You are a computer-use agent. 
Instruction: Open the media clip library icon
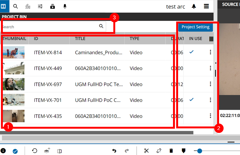click(x=53, y=6)
